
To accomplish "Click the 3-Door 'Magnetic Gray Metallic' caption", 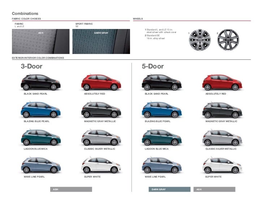I will pyautogui.click(x=100, y=121).
